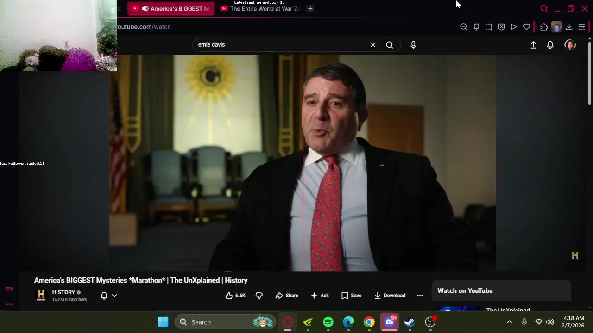Click the Ask button
The image size is (593, 333).
[x=320, y=296]
